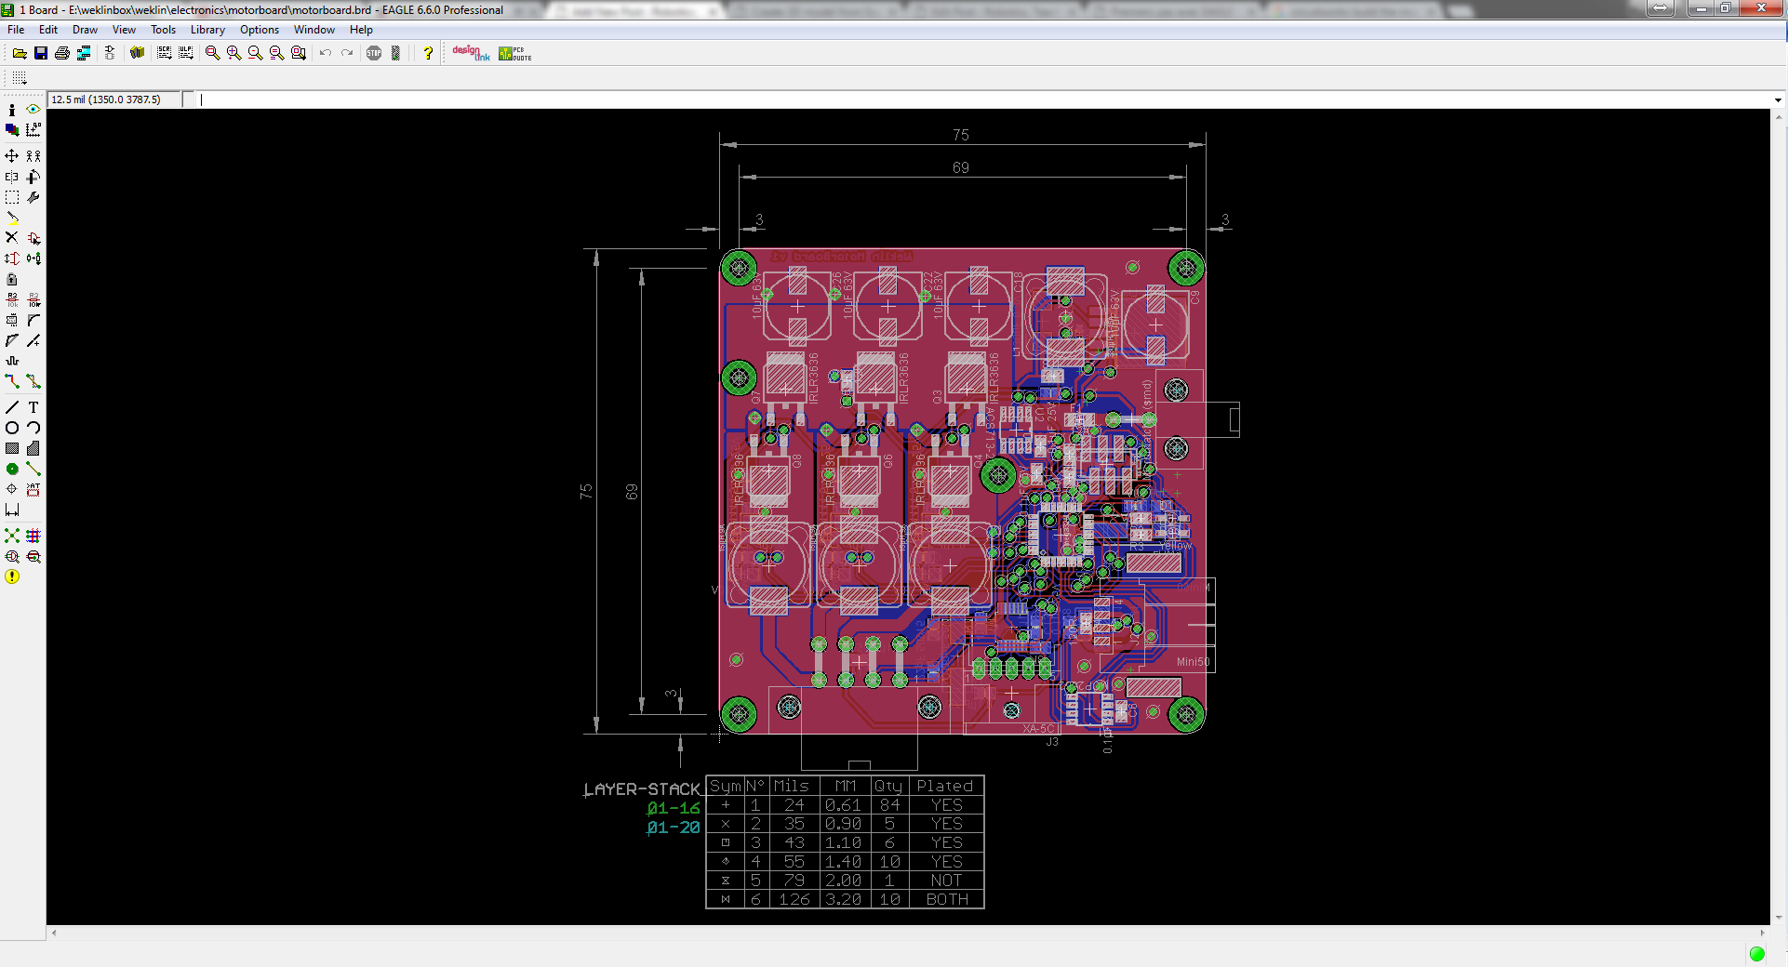Select the Rotate tool
The image size is (1788, 967).
point(33,177)
